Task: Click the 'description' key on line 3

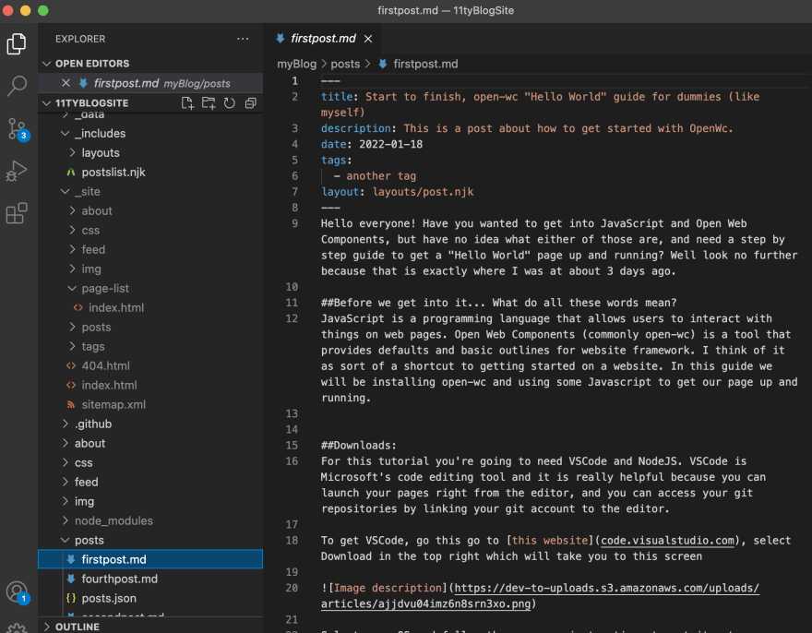Action: pyautogui.click(x=356, y=128)
